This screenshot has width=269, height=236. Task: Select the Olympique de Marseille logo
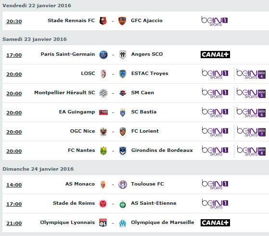click(123, 223)
